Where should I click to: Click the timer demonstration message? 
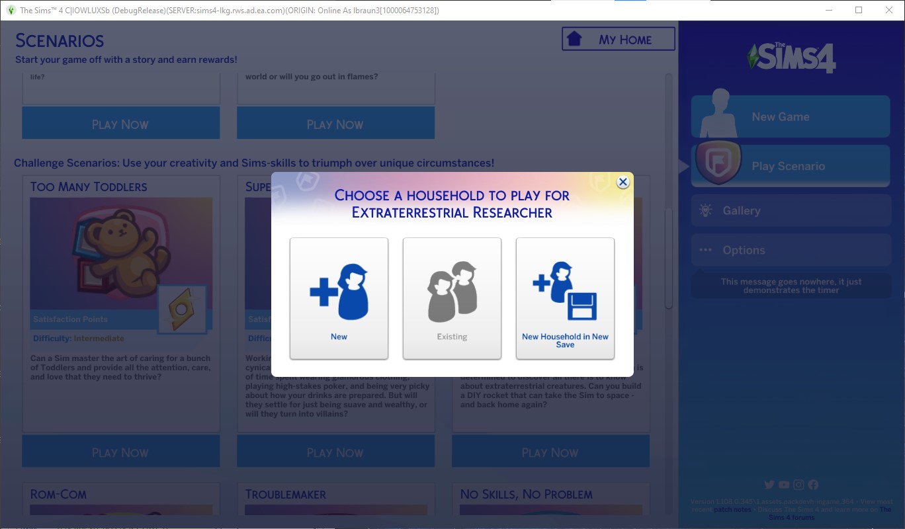point(791,286)
